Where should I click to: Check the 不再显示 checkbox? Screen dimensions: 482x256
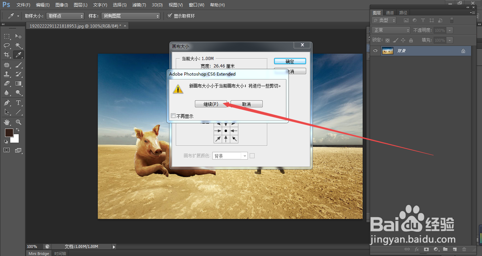click(173, 116)
